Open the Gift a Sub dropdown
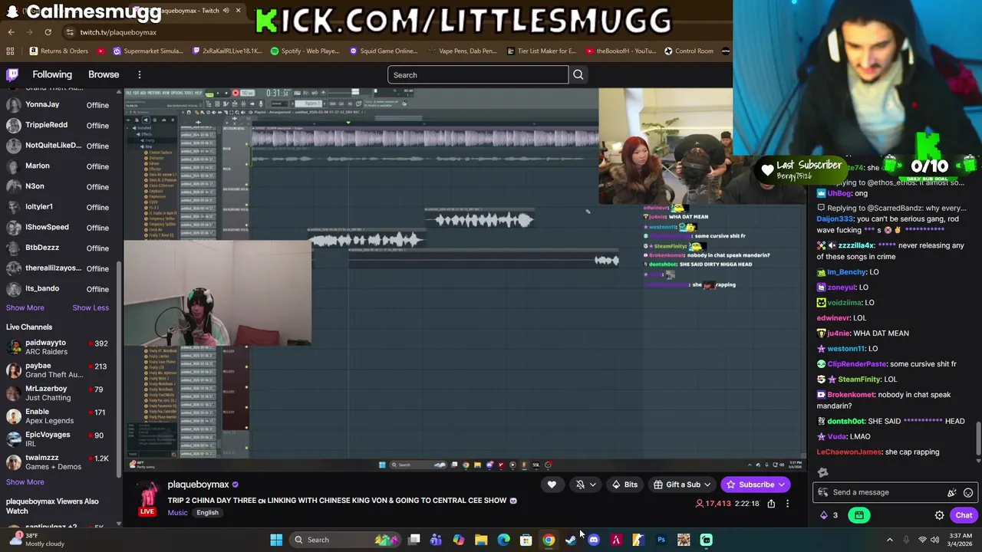Image resolution: width=982 pixels, height=552 pixels. 682,485
